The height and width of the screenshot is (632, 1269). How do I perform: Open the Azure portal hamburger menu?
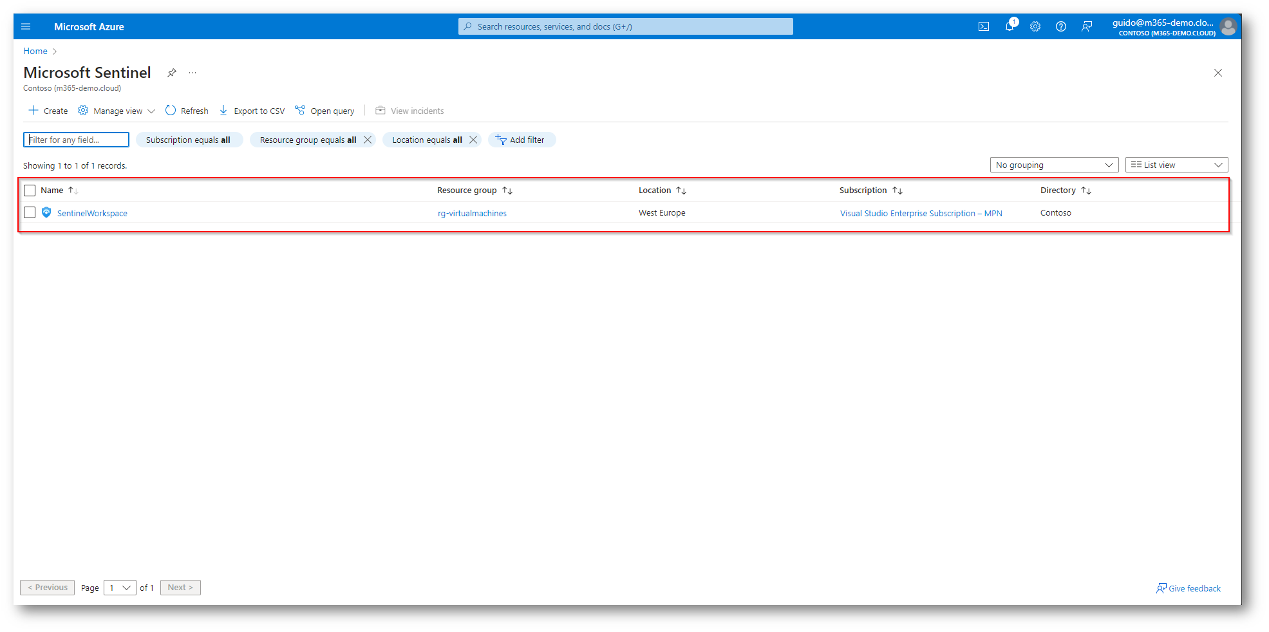point(26,26)
